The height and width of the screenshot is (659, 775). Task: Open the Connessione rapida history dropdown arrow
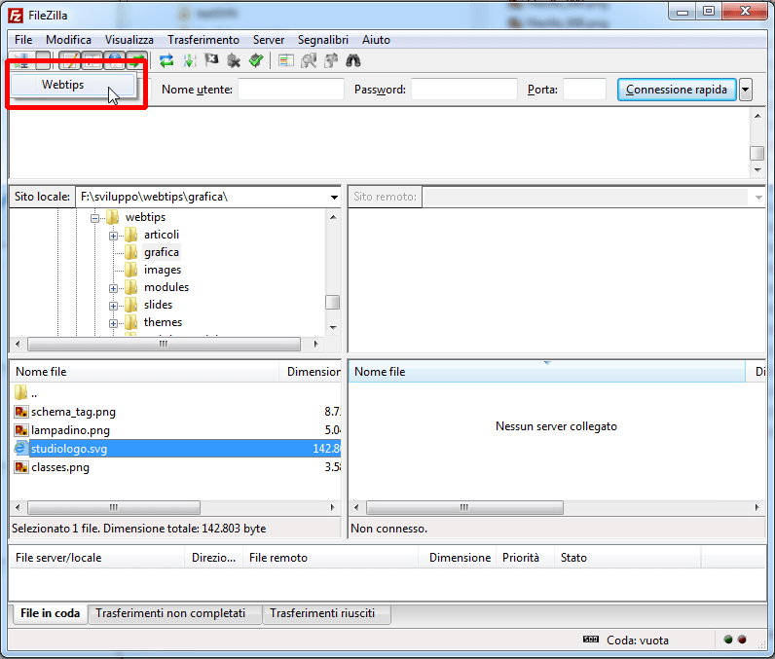click(746, 90)
